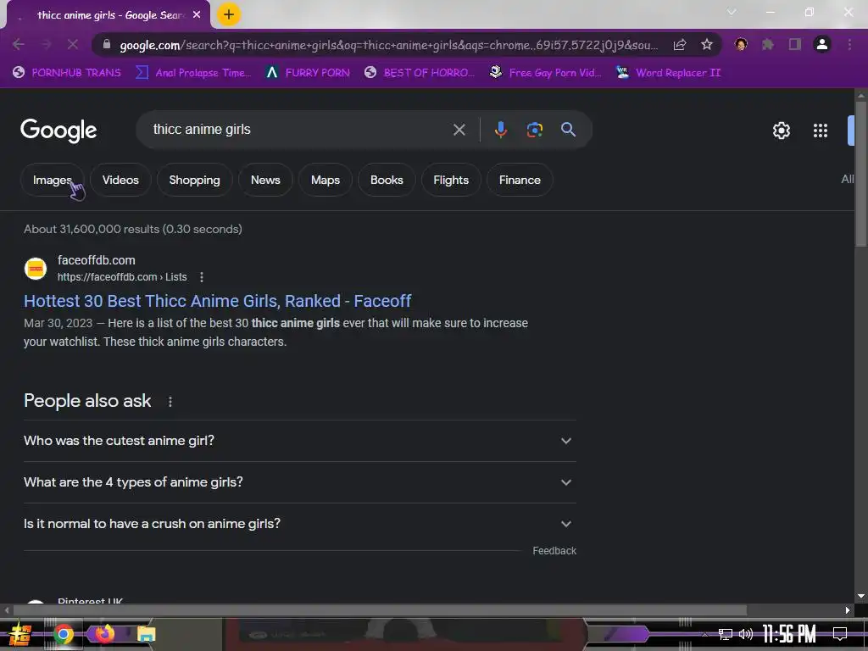Expand 'Is it normal to have a crush' question
This screenshot has width=868, height=651.
click(299, 524)
